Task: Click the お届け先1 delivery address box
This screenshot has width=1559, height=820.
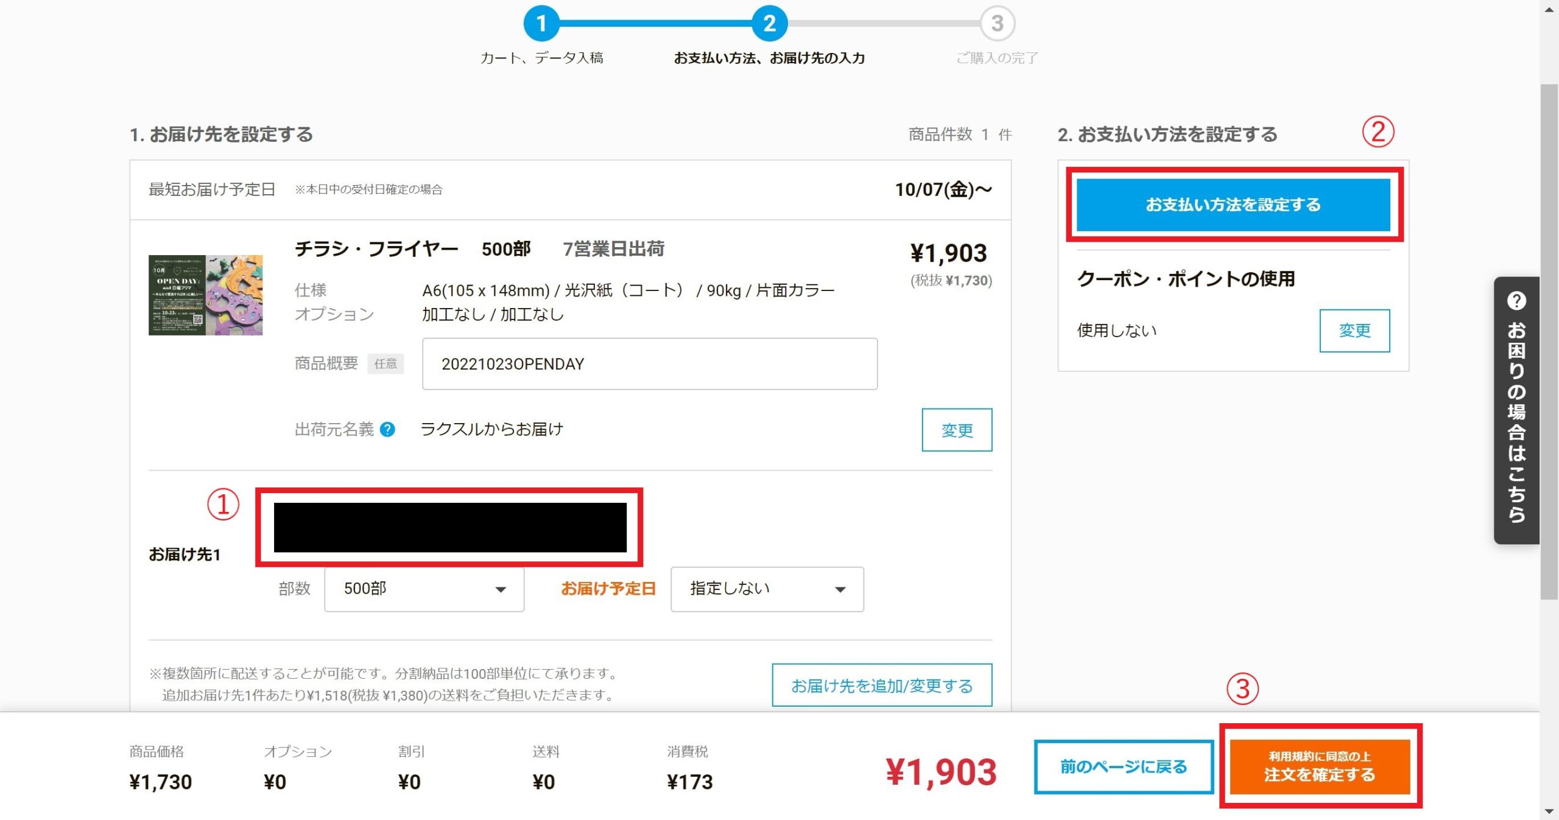Action: [x=449, y=527]
